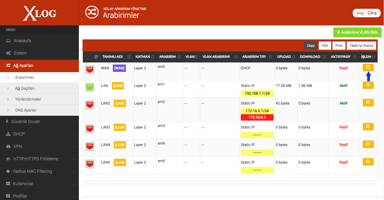Click the red 172.16.0.1 gateway label

pyautogui.click(x=257, y=117)
